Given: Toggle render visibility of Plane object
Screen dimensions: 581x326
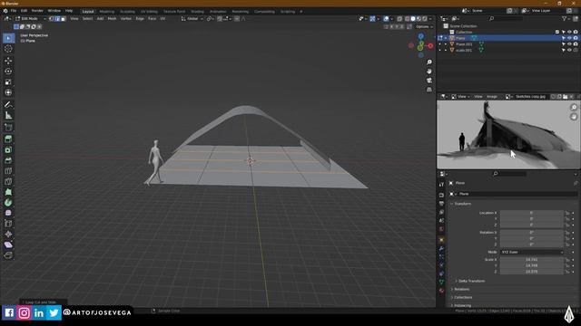Looking at the screenshot, I should [576, 38].
